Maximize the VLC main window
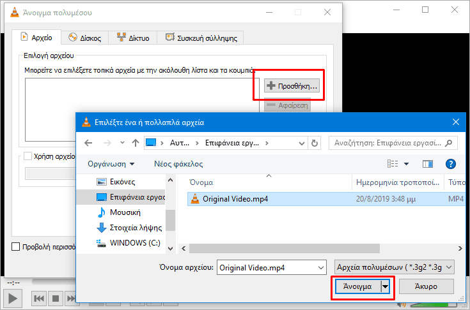470x310 pixels. [x=425, y=10]
